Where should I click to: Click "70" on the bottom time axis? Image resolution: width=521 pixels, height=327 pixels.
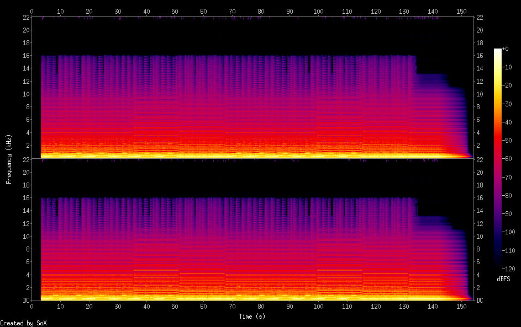(x=232, y=307)
